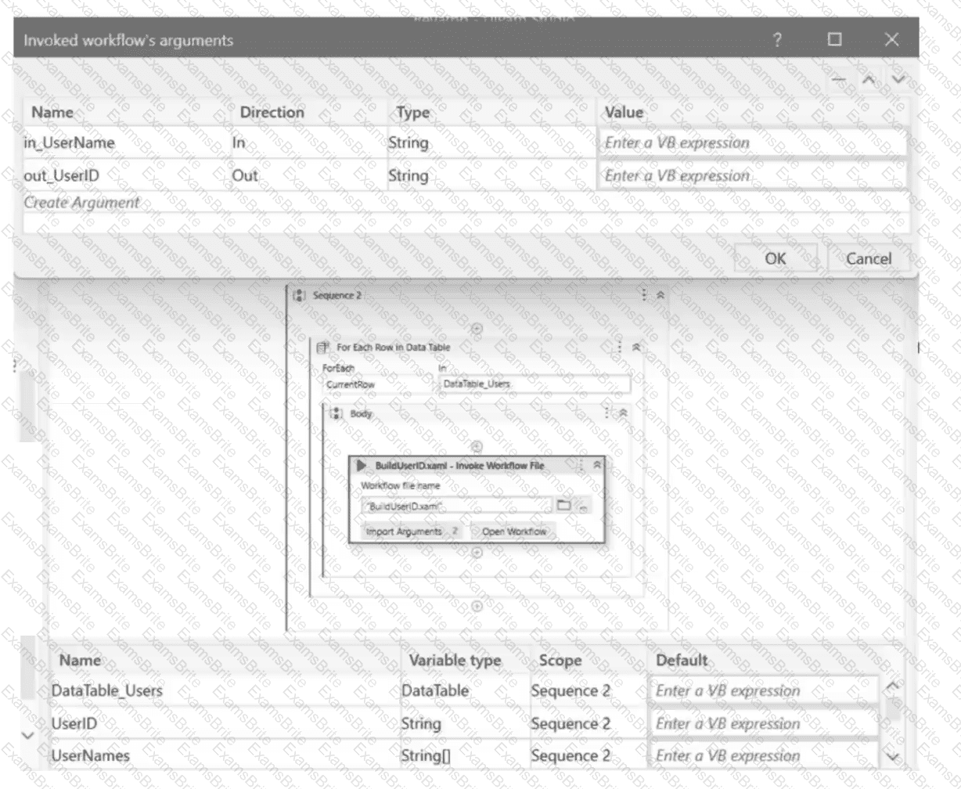Click the help question mark icon
The width and height of the screenshot is (961, 789).
[777, 41]
